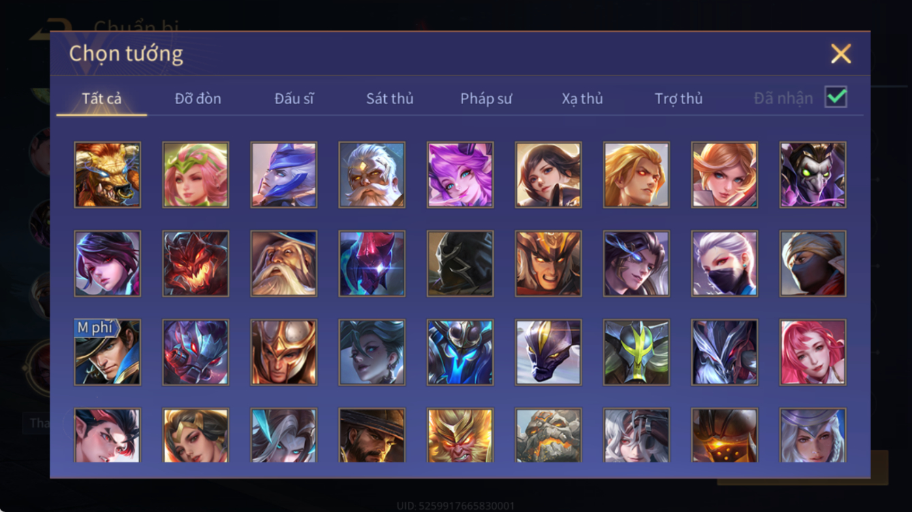Open the Đấu sĩ tab
The image size is (912, 512).
[x=294, y=99]
